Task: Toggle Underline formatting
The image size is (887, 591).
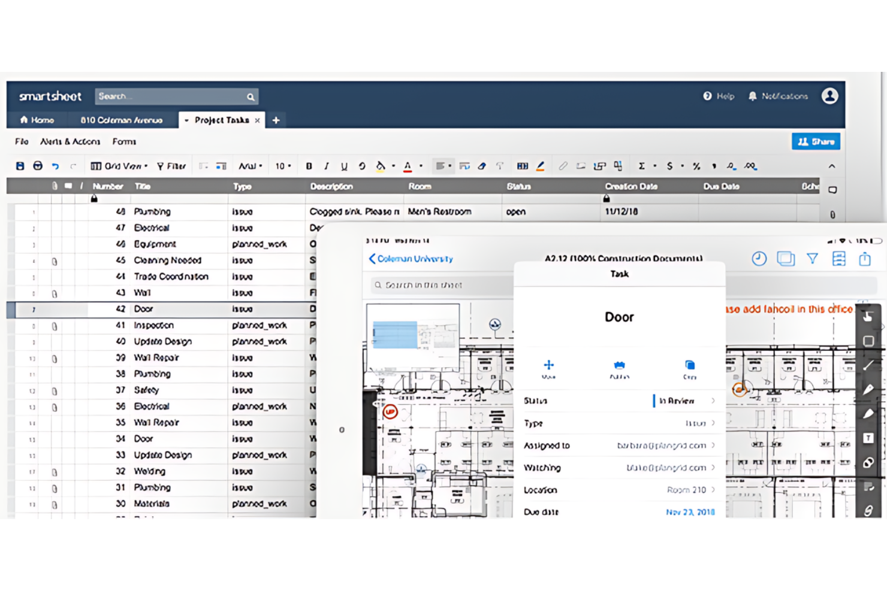Action: click(344, 166)
